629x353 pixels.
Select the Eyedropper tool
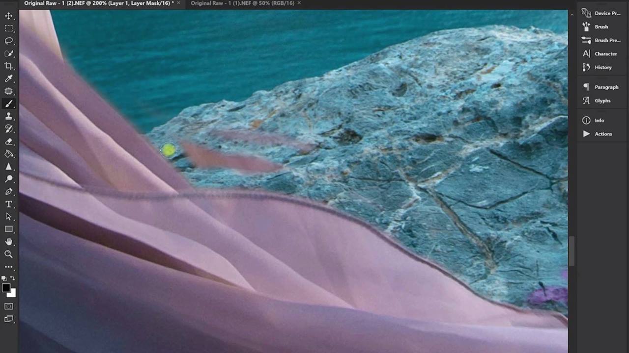click(9, 78)
